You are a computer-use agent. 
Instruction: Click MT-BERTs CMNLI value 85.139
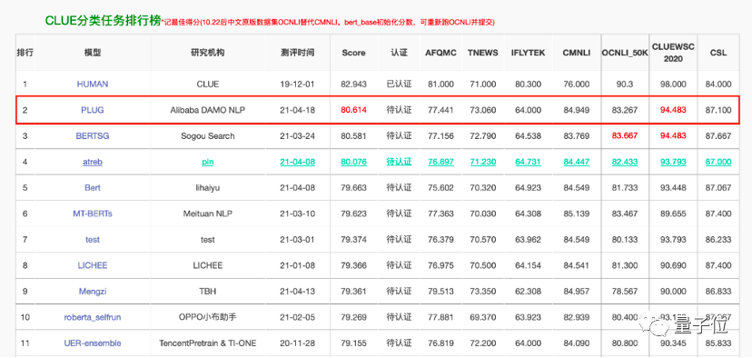(x=577, y=214)
